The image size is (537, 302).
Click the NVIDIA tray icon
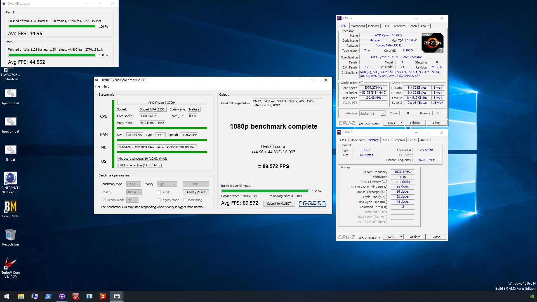532,296
